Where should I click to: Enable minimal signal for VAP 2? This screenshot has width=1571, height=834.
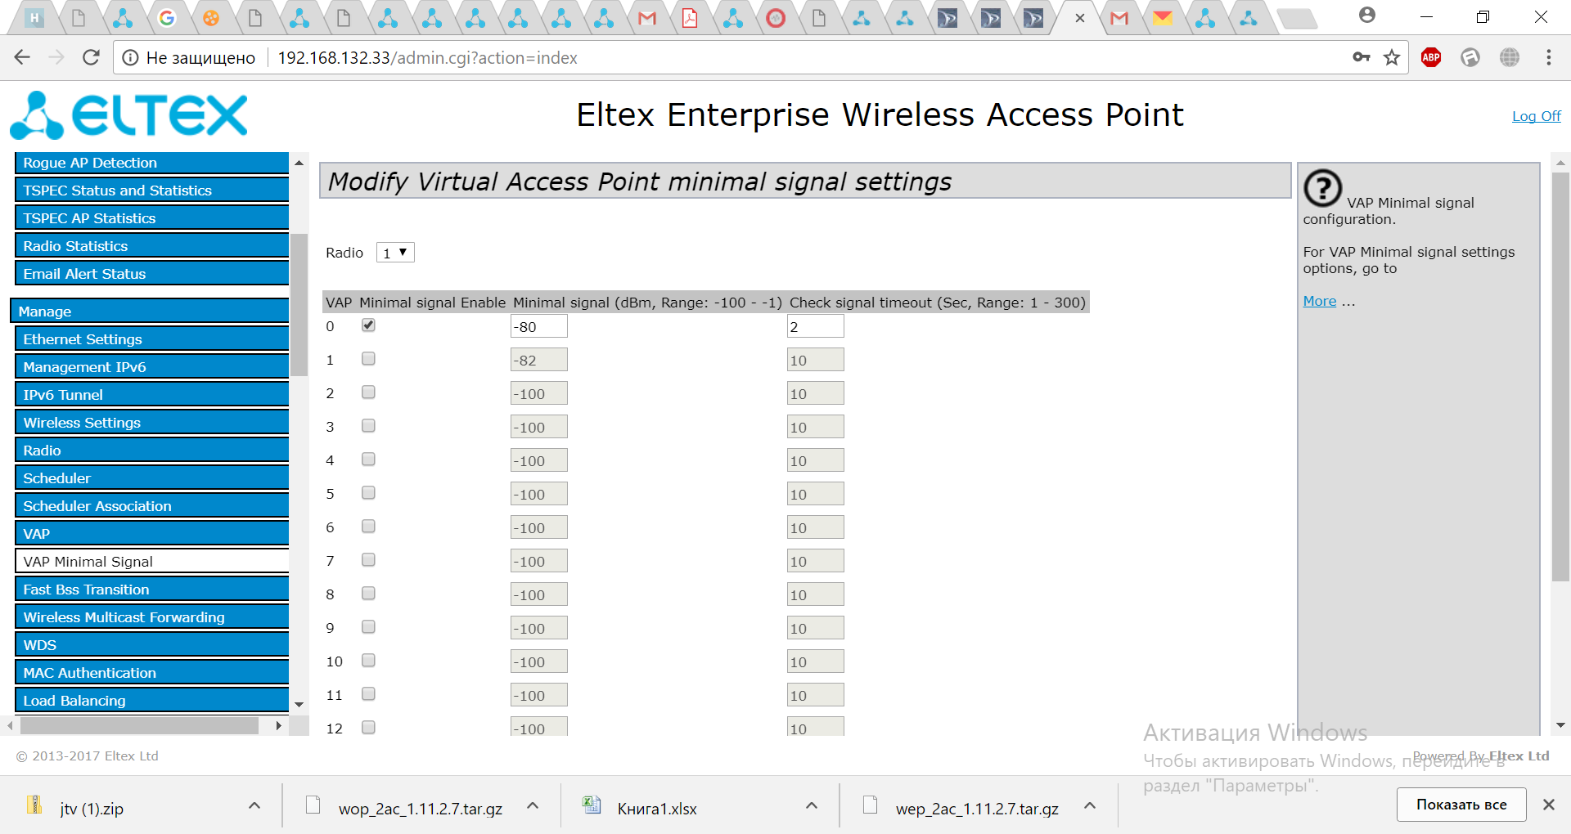click(368, 392)
